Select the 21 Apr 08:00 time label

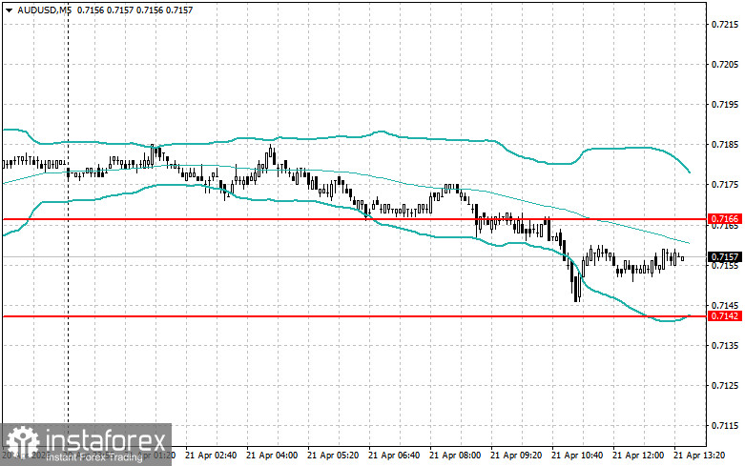[x=455, y=456]
